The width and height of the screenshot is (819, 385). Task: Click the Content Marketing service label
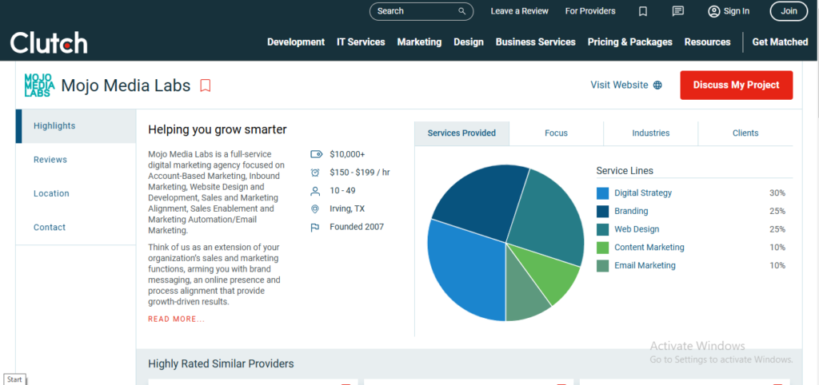coord(649,248)
